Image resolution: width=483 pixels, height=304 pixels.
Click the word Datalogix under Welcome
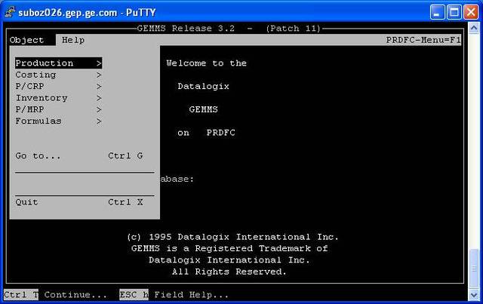pos(203,86)
